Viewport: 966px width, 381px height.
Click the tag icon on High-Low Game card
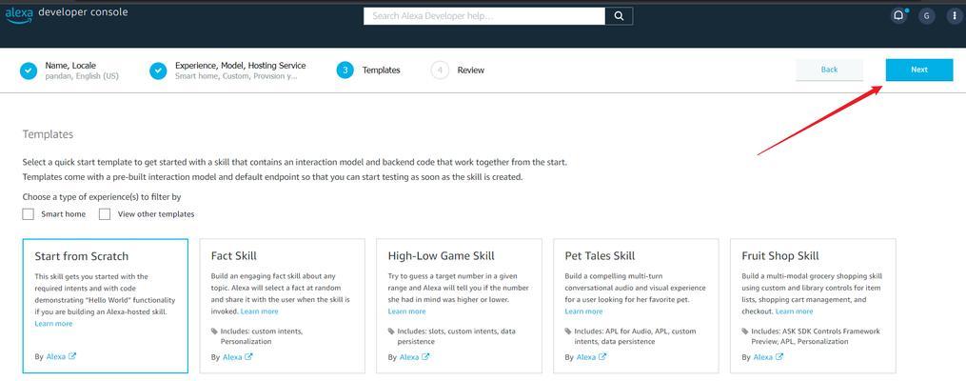(x=391, y=331)
